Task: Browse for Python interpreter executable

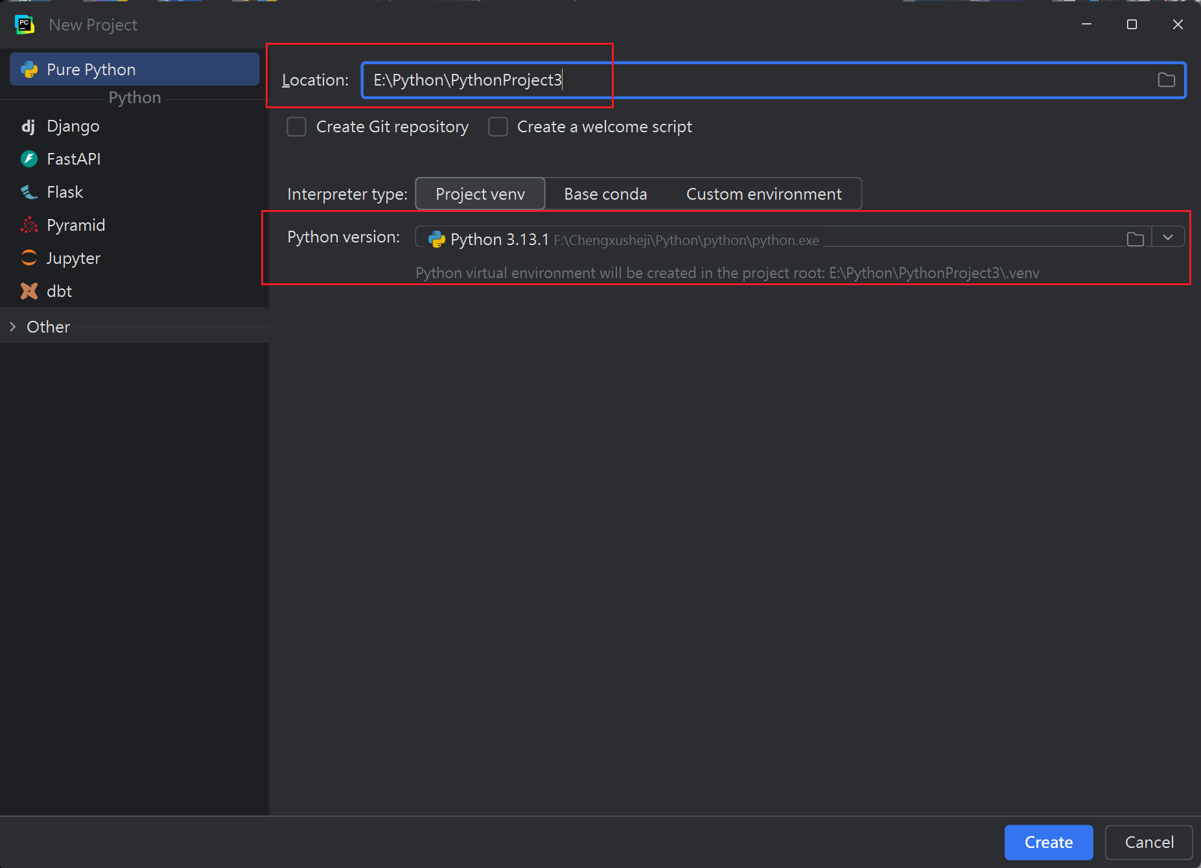Action: click(x=1135, y=239)
